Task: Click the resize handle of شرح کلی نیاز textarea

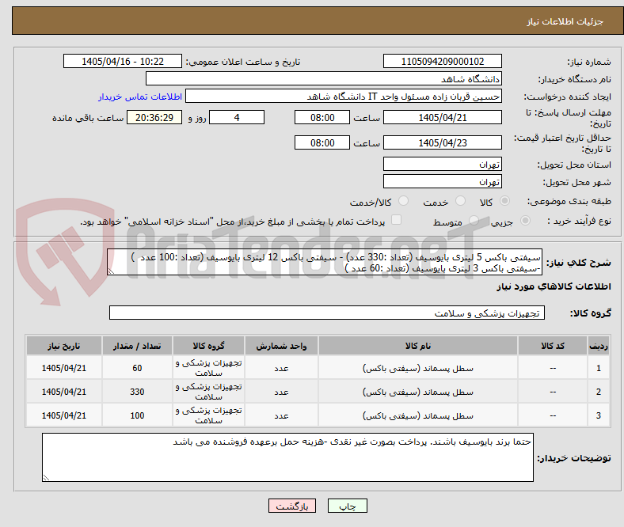Action: pyautogui.click(x=111, y=271)
